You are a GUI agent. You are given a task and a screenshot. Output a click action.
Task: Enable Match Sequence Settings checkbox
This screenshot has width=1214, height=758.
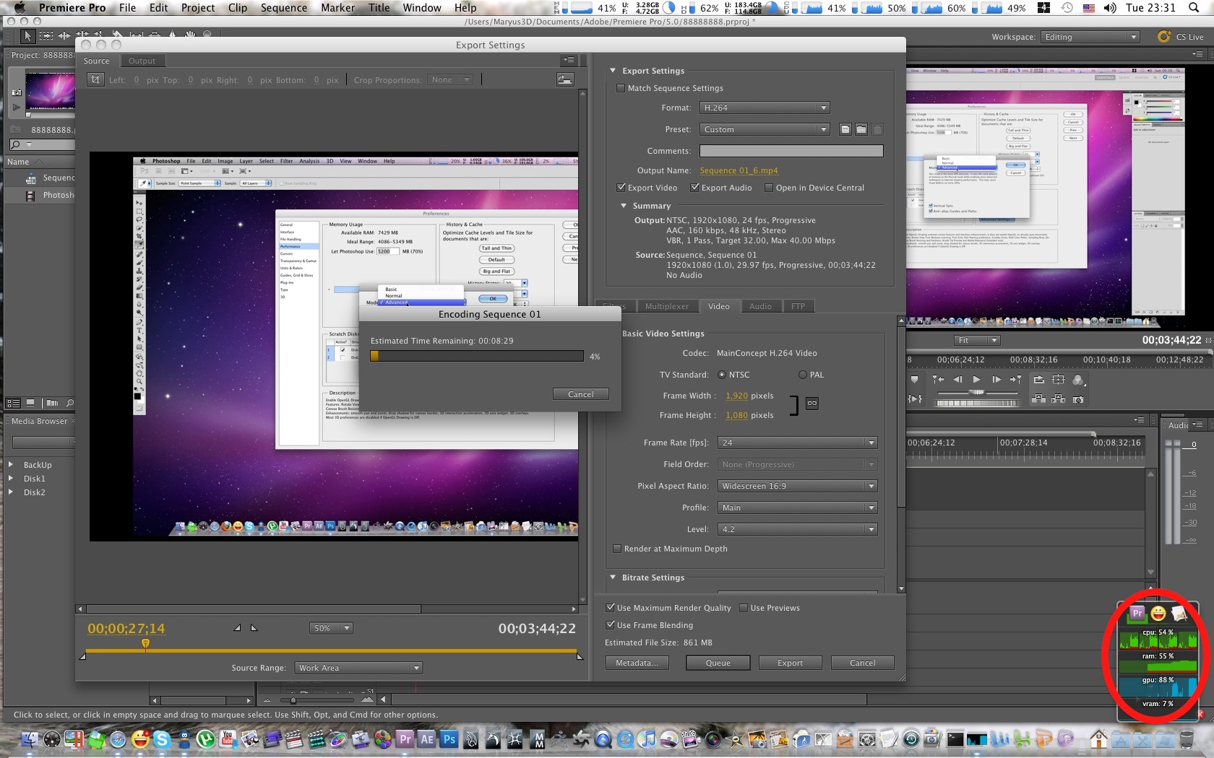click(x=620, y=88)
